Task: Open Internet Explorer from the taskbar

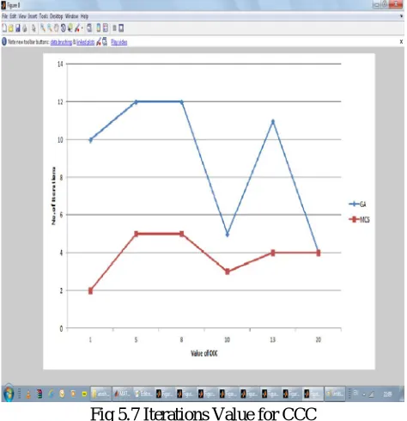Action: point(51,394)
